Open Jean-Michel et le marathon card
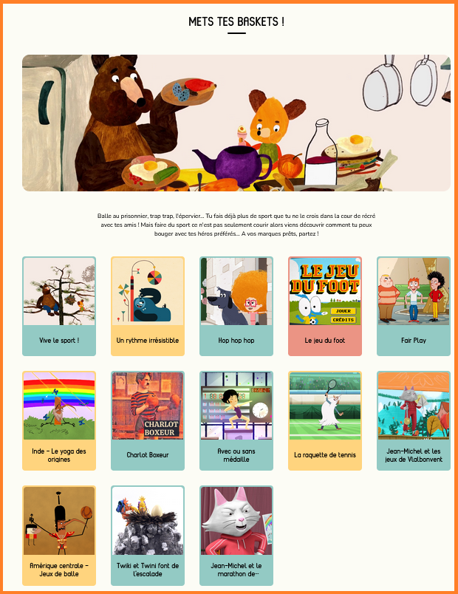The image size is (458, 594). point(236,536)
